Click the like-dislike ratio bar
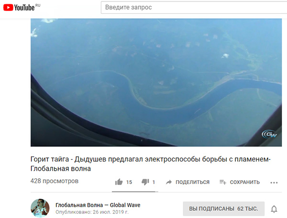This screenshot has height=218, width=287. click(x=135, y=192)
